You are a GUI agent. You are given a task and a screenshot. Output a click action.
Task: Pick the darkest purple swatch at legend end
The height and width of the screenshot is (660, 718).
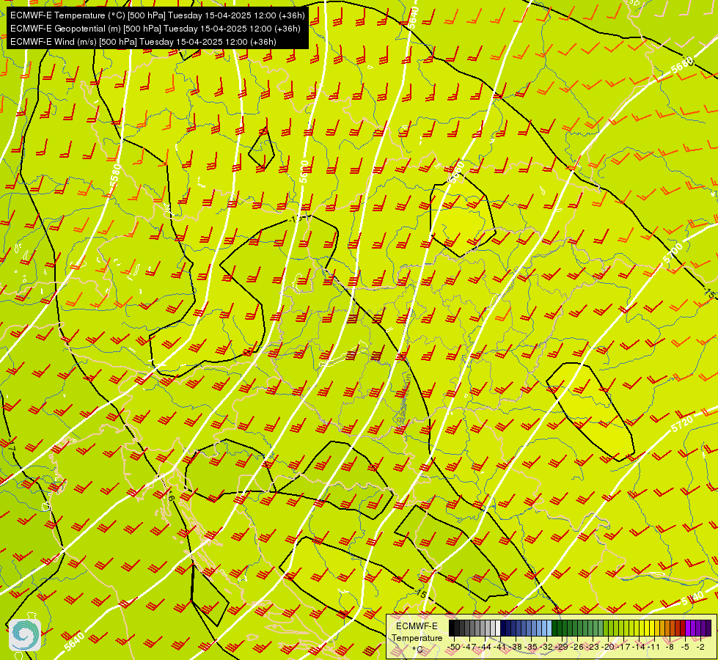coord(709,628)
